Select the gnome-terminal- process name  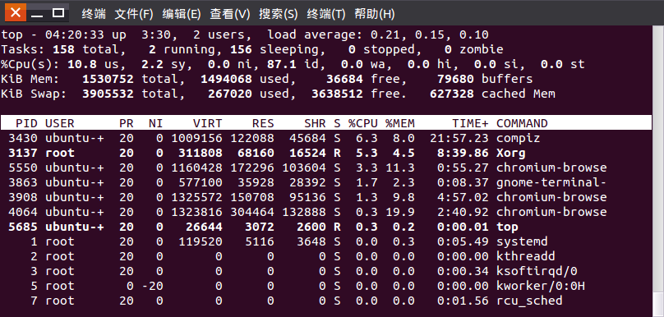tap(551, 182)
